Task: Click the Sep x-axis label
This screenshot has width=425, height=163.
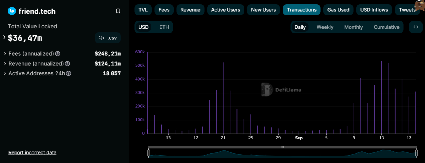Action: coord(299,138)
